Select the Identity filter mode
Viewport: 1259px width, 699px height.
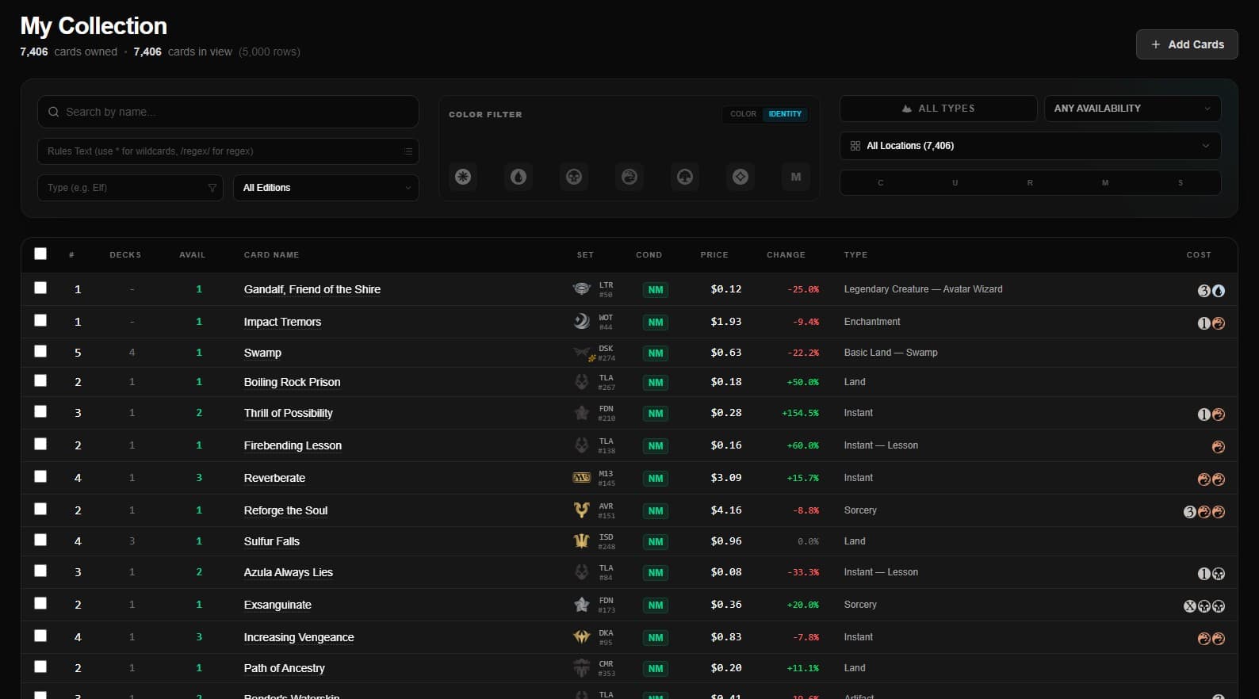point(785,114)
